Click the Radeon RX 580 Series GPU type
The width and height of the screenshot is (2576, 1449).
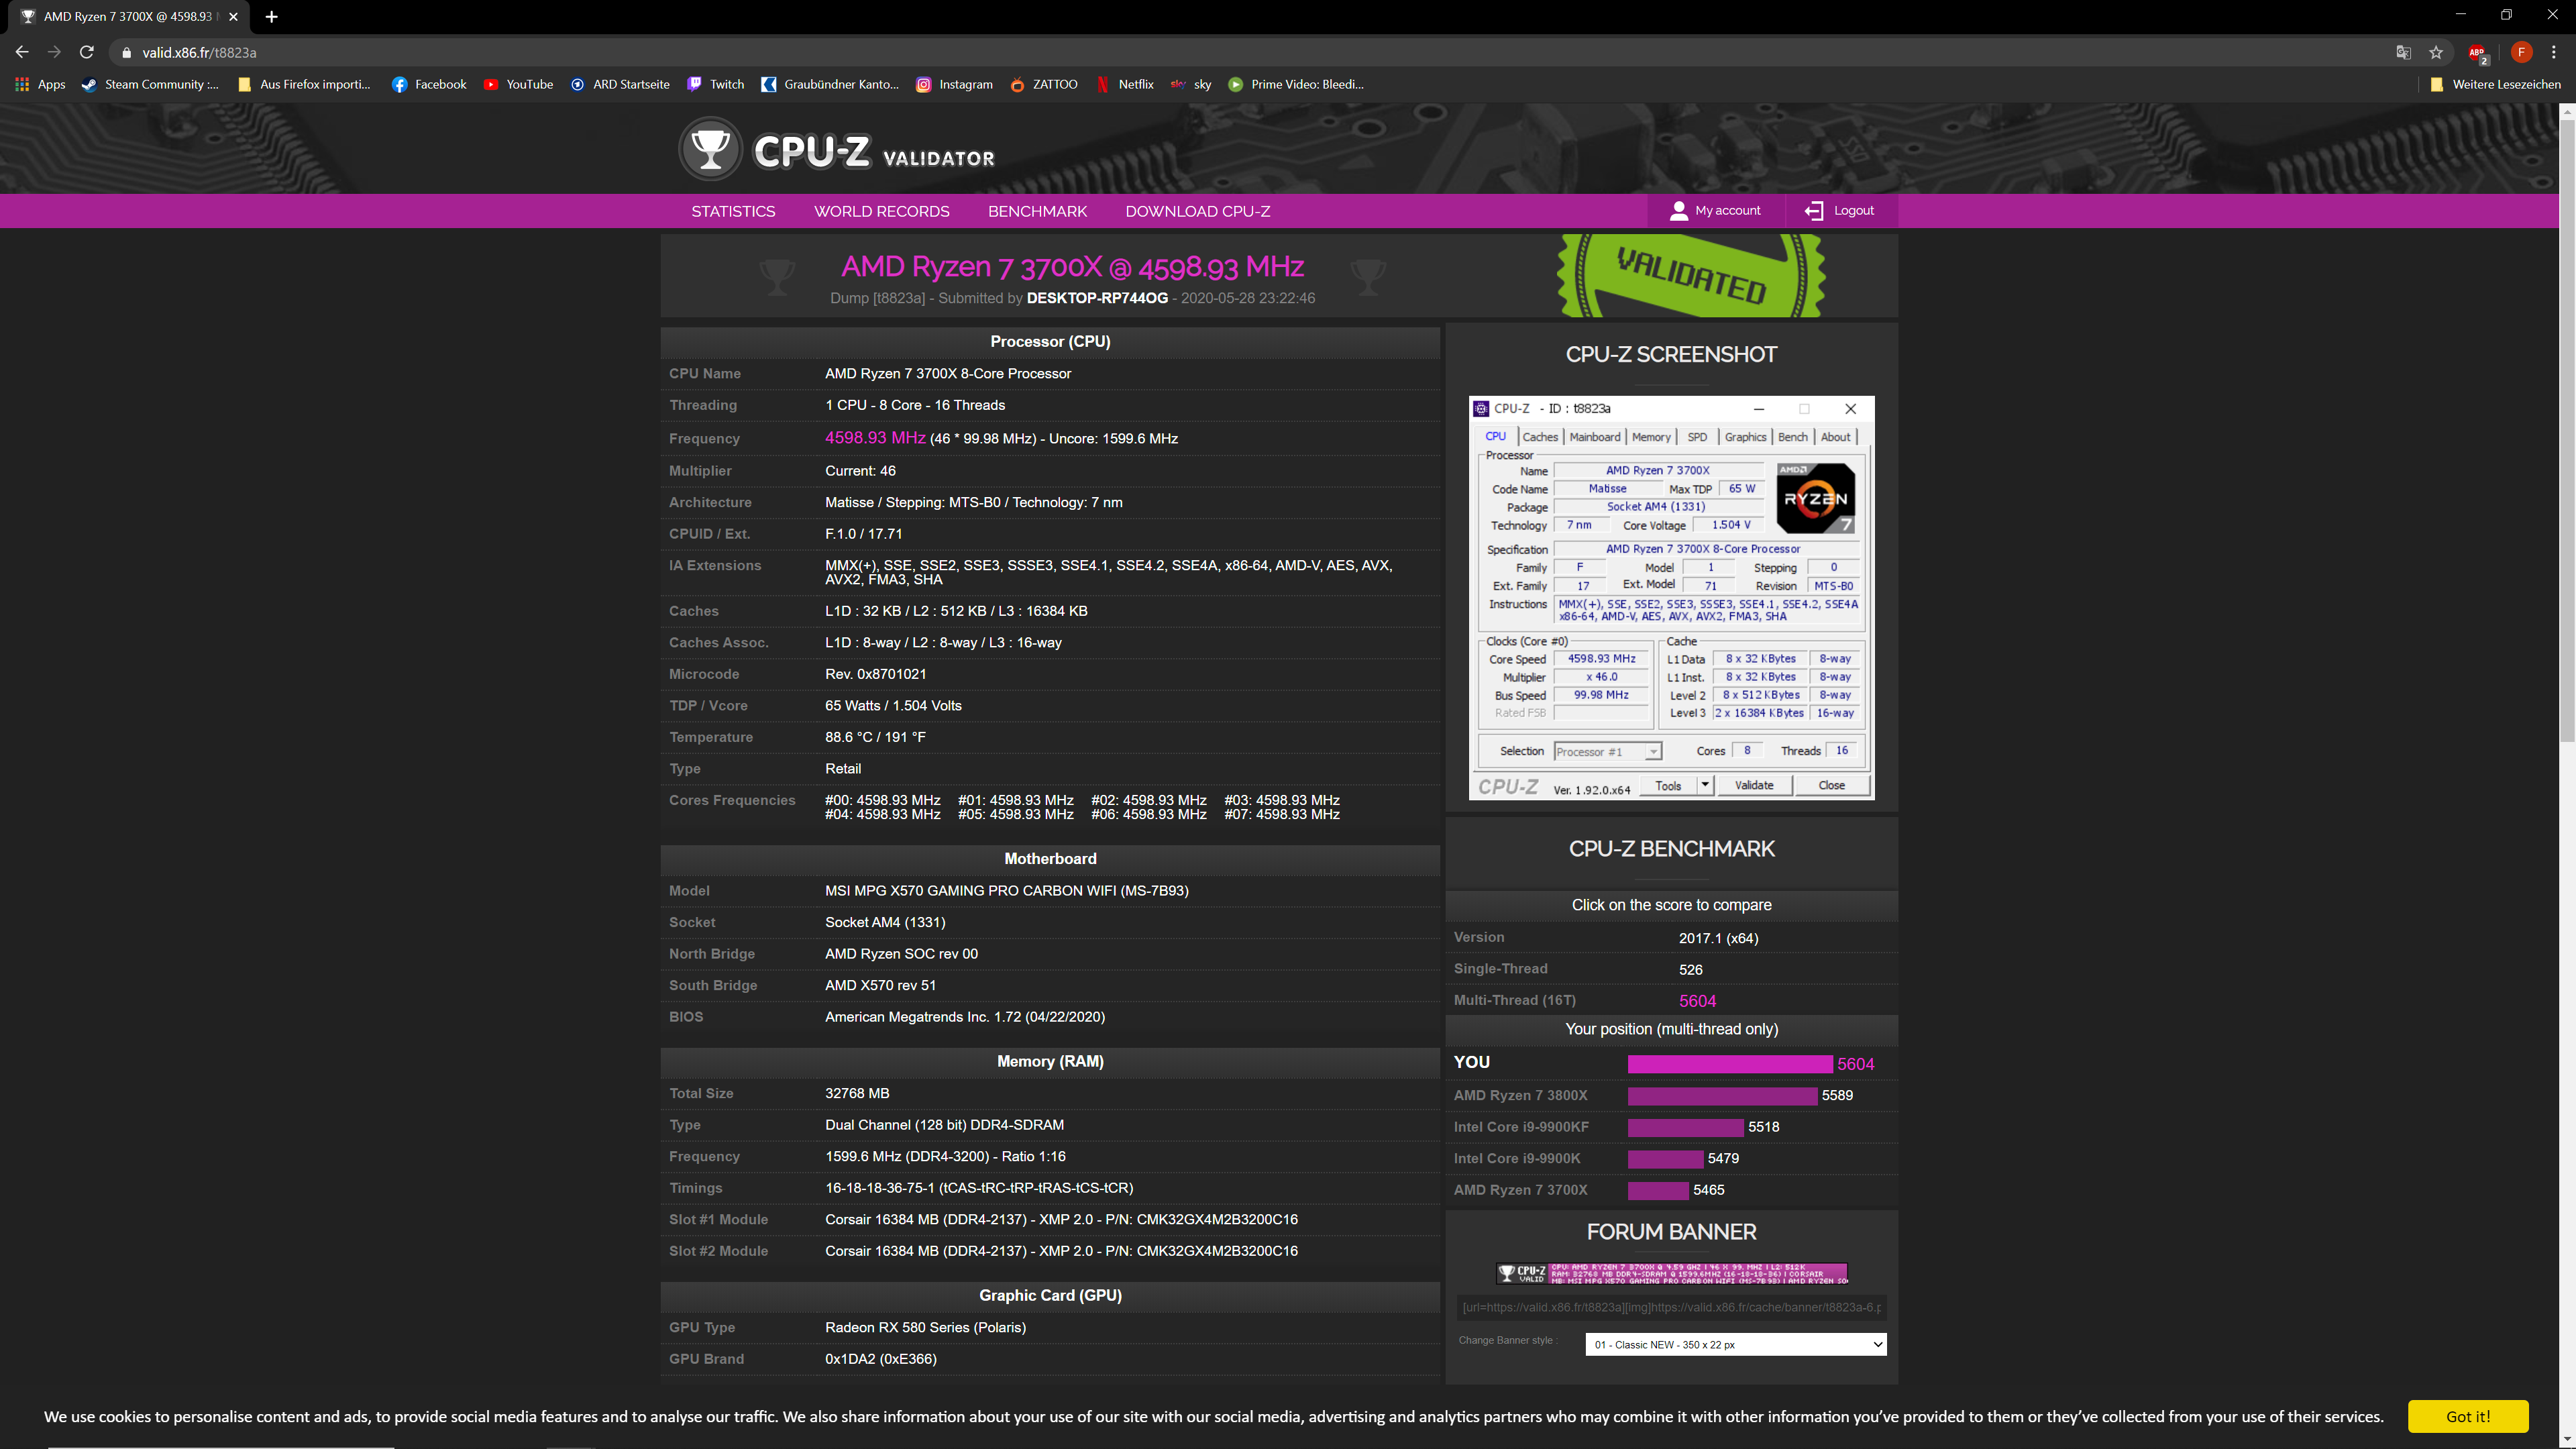pyautogui.click(x=925, y=1328)
